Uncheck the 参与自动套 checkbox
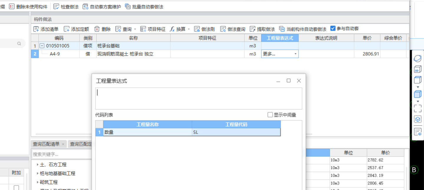 coord(333,28)
